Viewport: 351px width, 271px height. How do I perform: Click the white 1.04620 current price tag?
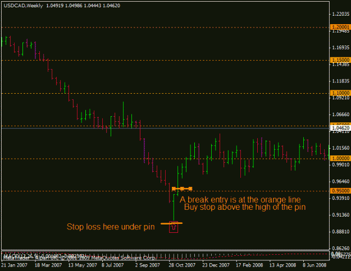[x=340, y=128]
